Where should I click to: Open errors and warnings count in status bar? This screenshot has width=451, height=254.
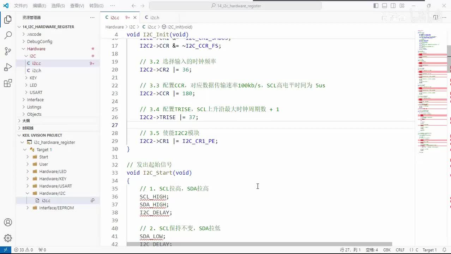click(x=23, y=250)
